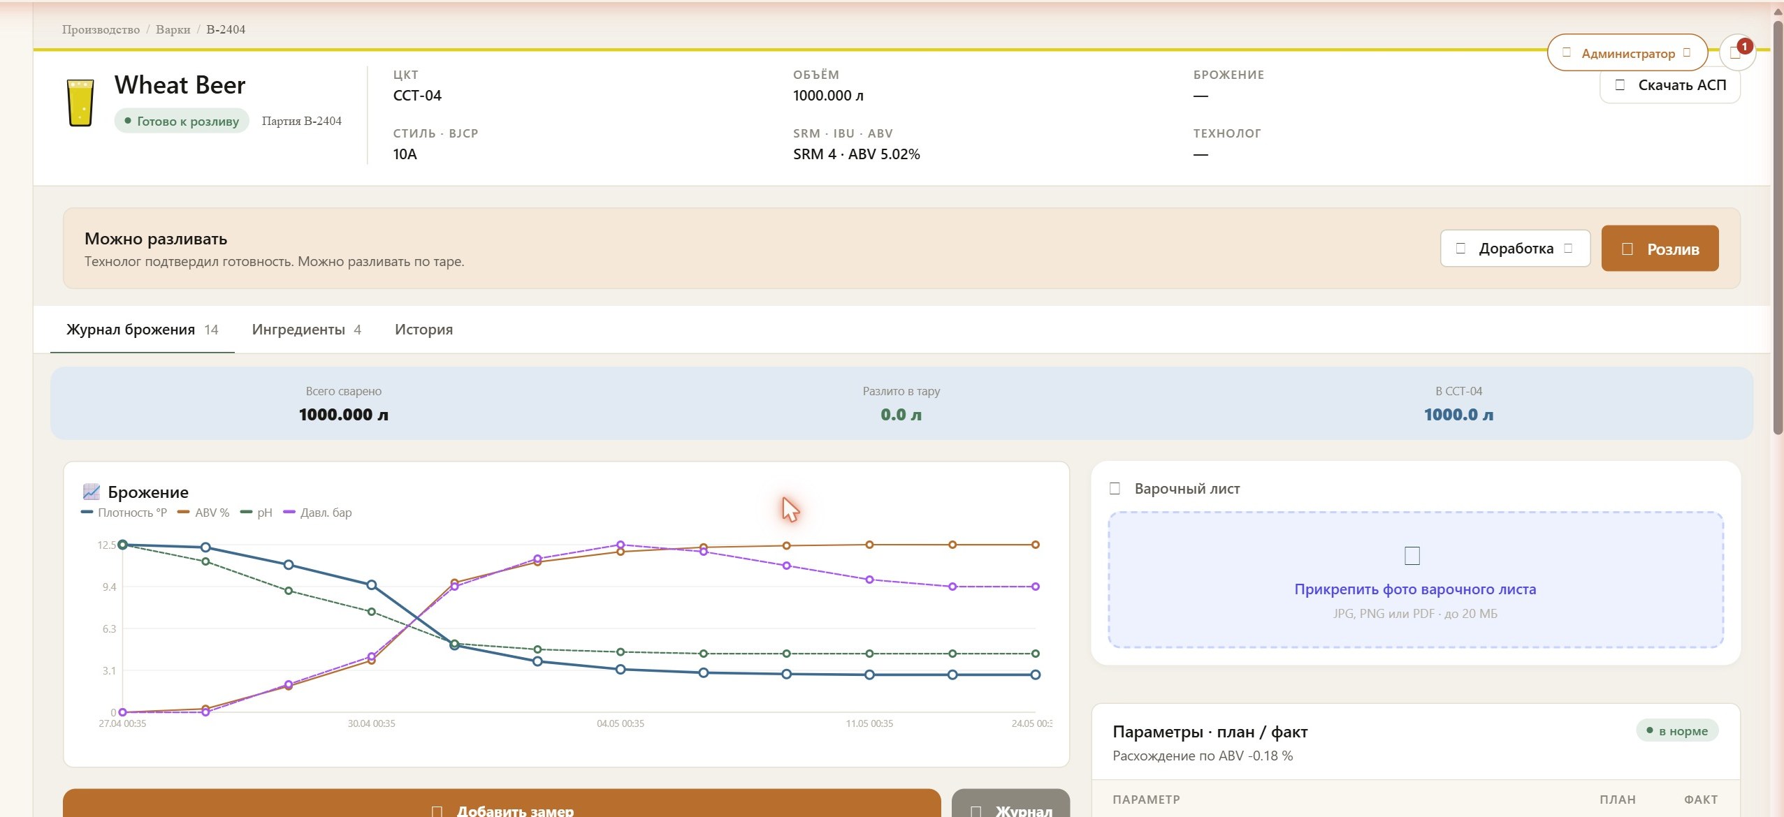
Task: Click the user icon in Администратор pill
Action: [x=1566, y=52]
